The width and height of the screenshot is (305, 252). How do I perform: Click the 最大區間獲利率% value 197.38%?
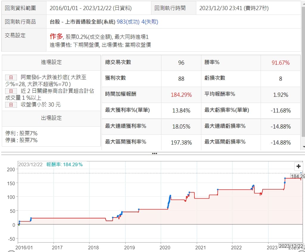point(181,142)
